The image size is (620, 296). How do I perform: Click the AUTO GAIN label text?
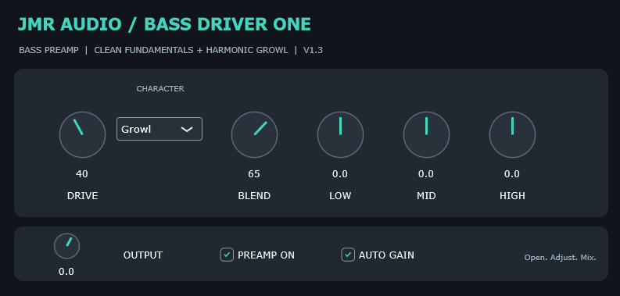386,255
